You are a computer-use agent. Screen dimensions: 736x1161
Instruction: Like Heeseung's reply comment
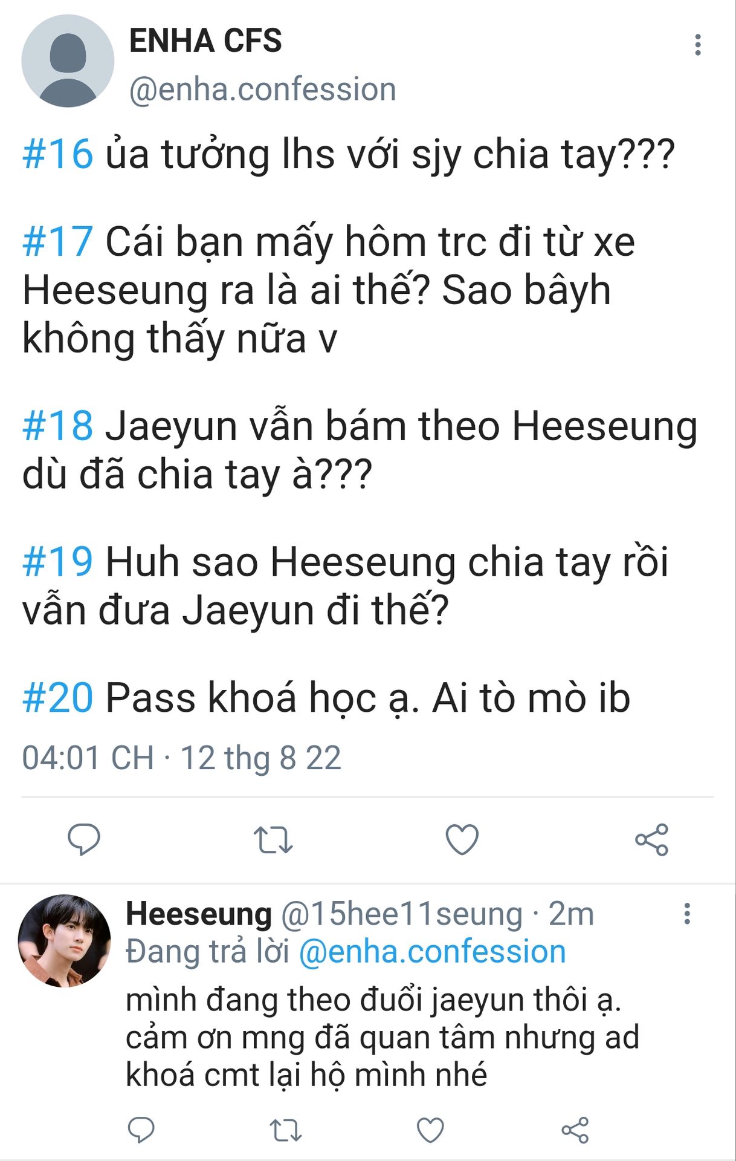pyautogui.click(x=430, y=1130)
